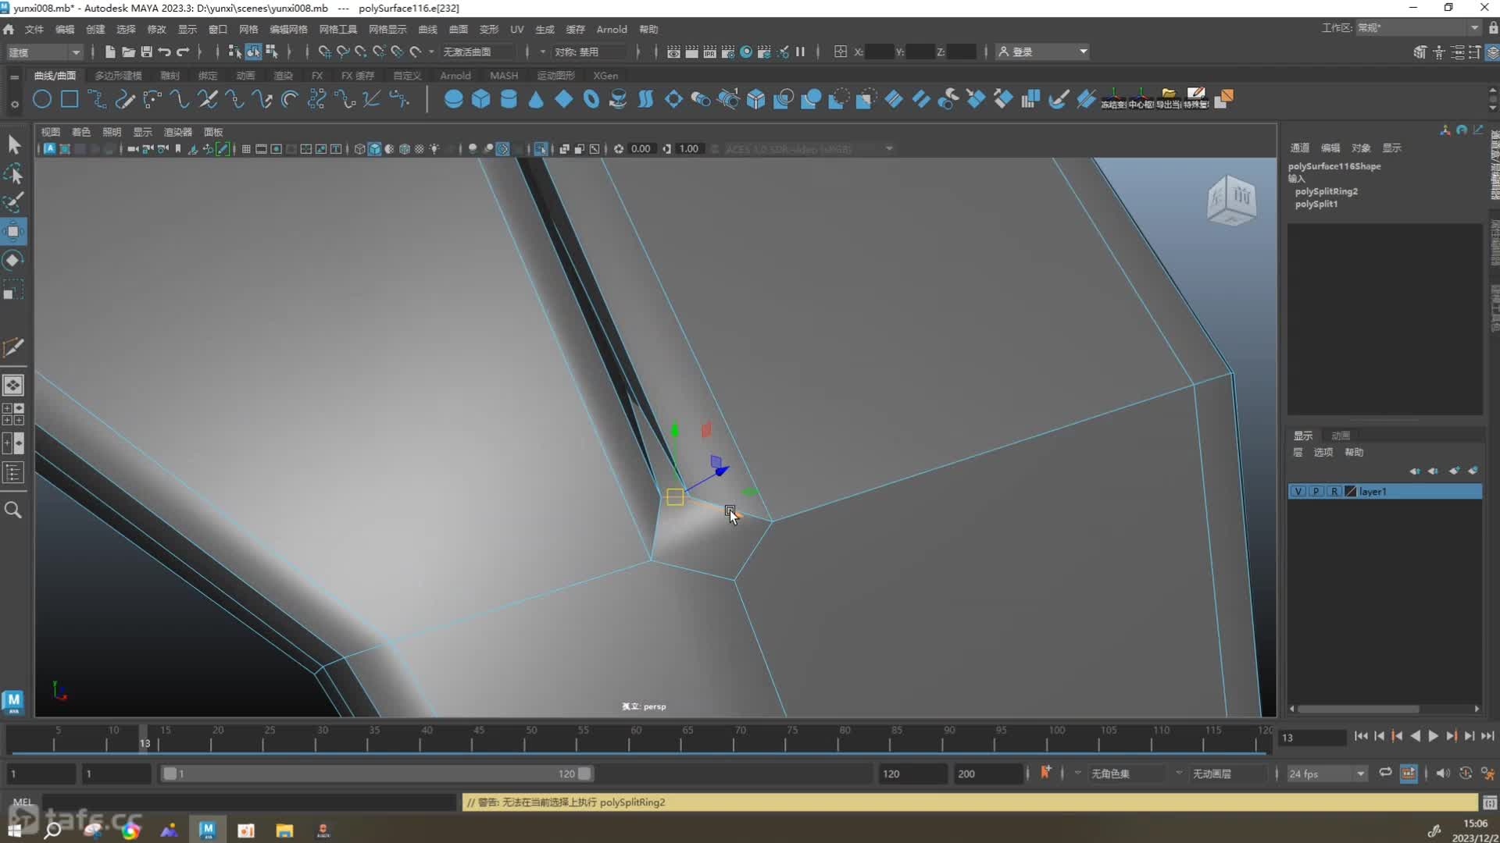This screenshot has width=1500, height=843.
Task: Toggle the timeline audio speaker icon
Action: point(1443,773)
